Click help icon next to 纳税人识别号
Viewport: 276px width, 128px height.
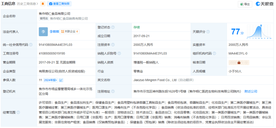click(x=119, y=53)
